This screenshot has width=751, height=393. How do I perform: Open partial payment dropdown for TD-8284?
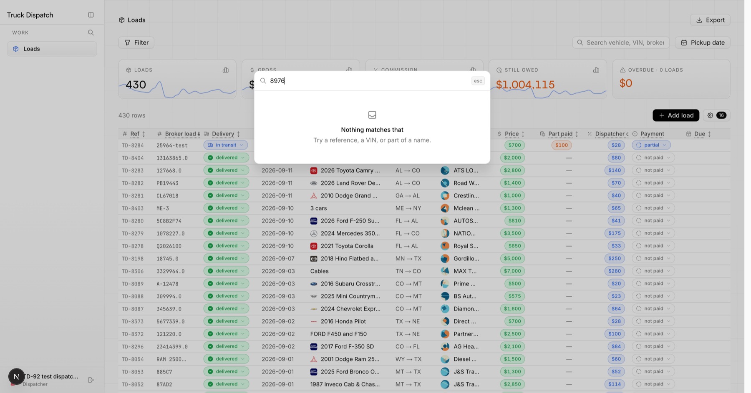(651, 145)
